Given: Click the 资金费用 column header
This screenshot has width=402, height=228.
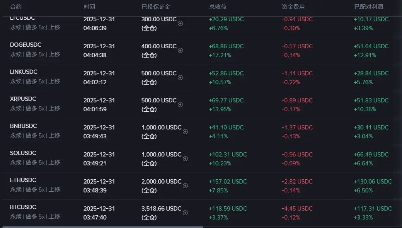Looking at the screenshot, I should pyautogui.click(x=293, y=7).
